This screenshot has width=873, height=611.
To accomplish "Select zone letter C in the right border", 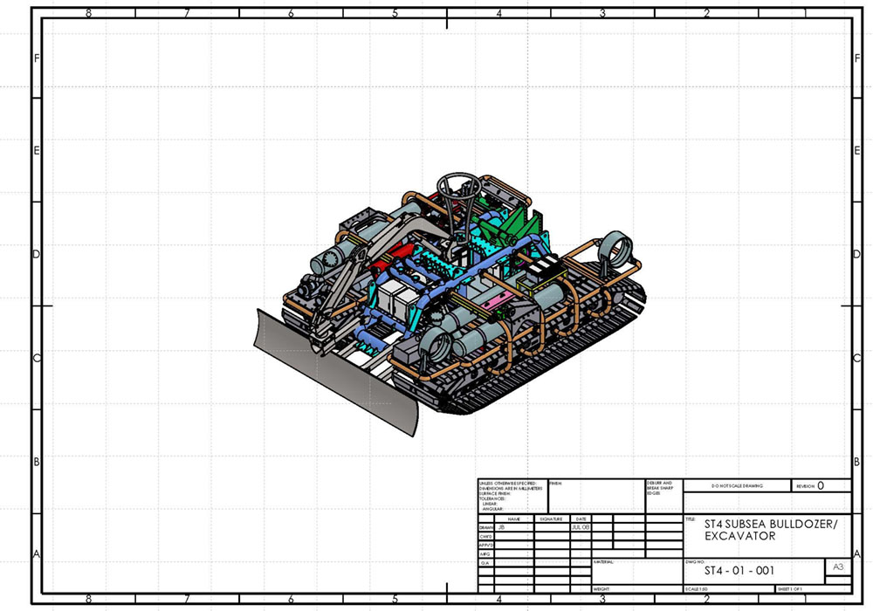I will (x=857, y=358).
